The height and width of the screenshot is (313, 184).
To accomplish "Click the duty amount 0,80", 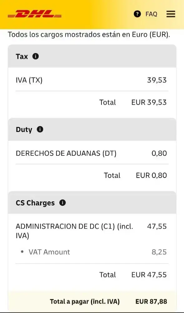I will pos(159,153).
